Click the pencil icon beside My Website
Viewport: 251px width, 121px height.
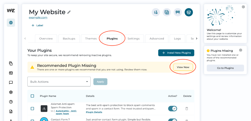[x=69, y=12]
